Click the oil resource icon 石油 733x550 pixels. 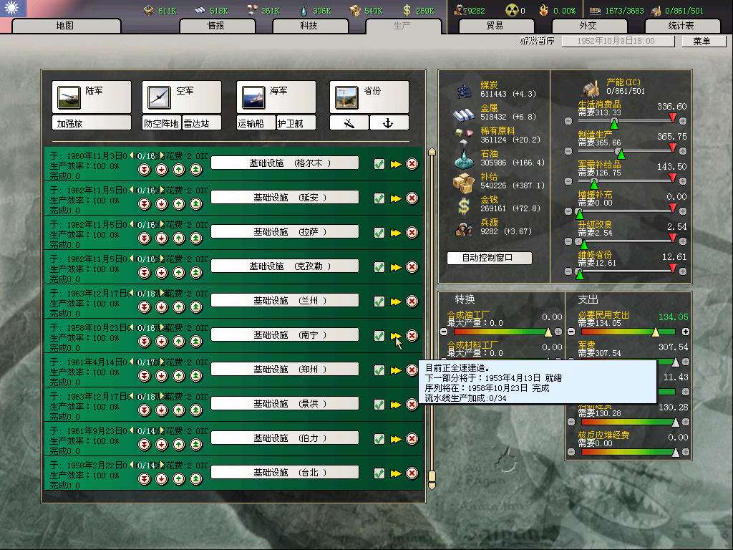(x=464, y=159)
